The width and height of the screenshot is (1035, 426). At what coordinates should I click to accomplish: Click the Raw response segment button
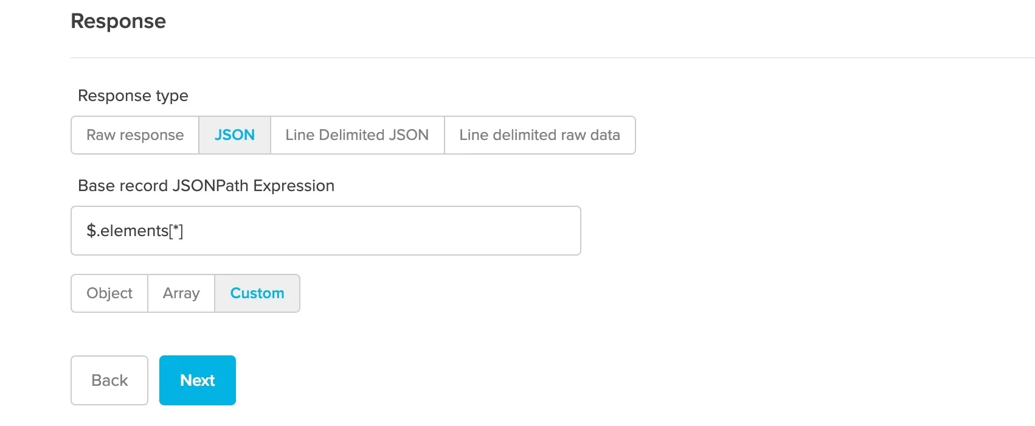point(134,135)
